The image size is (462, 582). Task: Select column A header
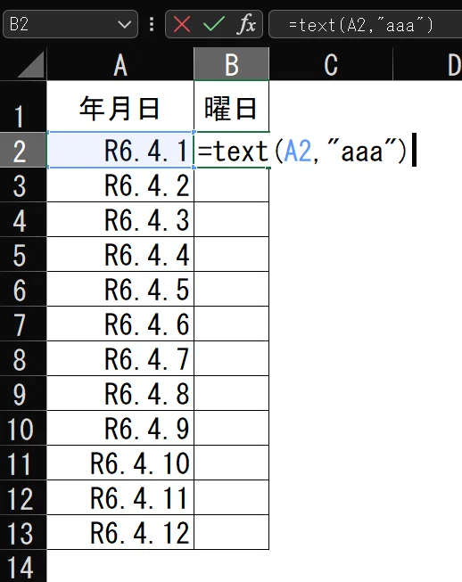[x=120, y=64]
